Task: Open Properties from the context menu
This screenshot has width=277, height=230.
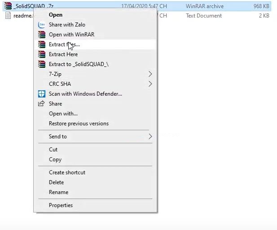Action: pos(95,205)
